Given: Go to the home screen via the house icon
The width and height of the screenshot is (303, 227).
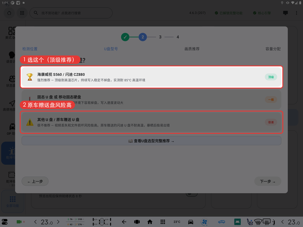Looking at the screenshot, I should (150, 222).
